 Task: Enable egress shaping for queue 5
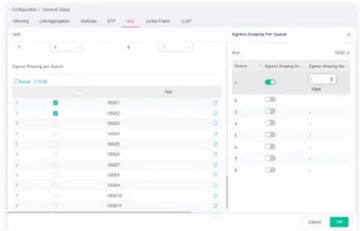coord(270,134)
